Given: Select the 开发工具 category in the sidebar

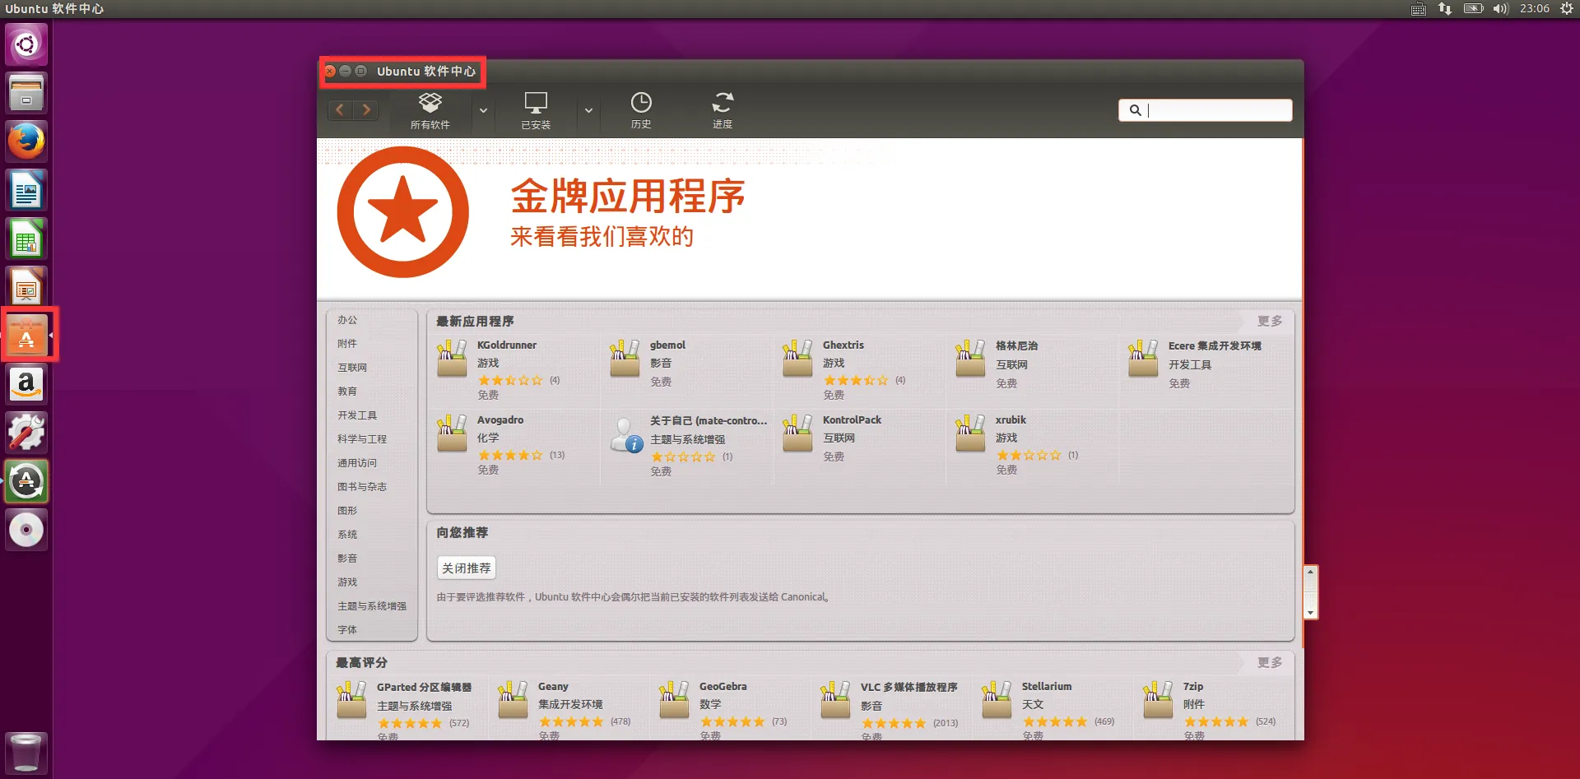Looking at the screenshot, I should click(x=359, y=415).
